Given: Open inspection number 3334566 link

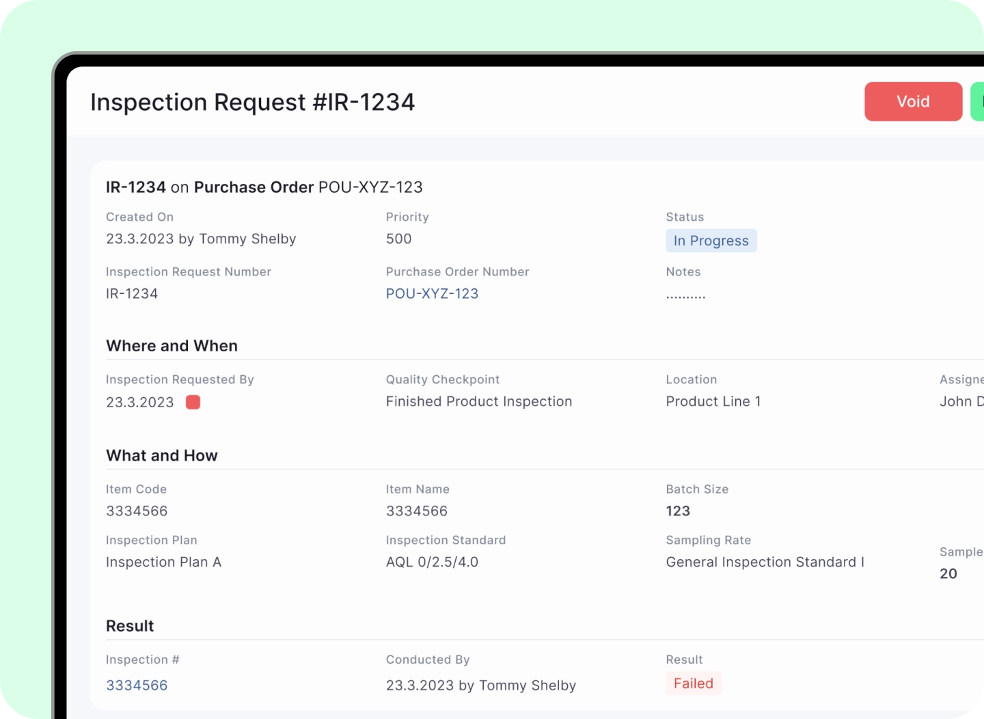Looking at the screenshot, I should pyautogui.click(x=137, y=685).
